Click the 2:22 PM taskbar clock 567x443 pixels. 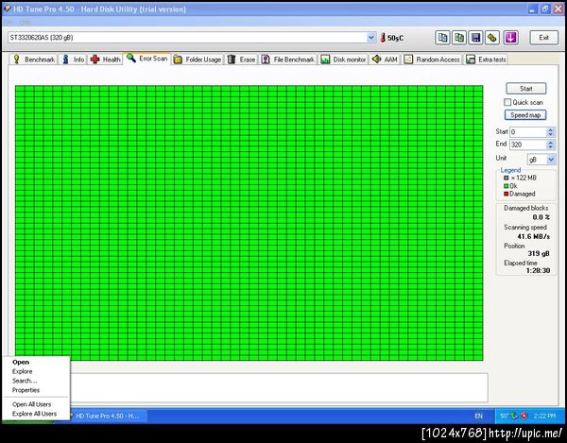point(544,417)
